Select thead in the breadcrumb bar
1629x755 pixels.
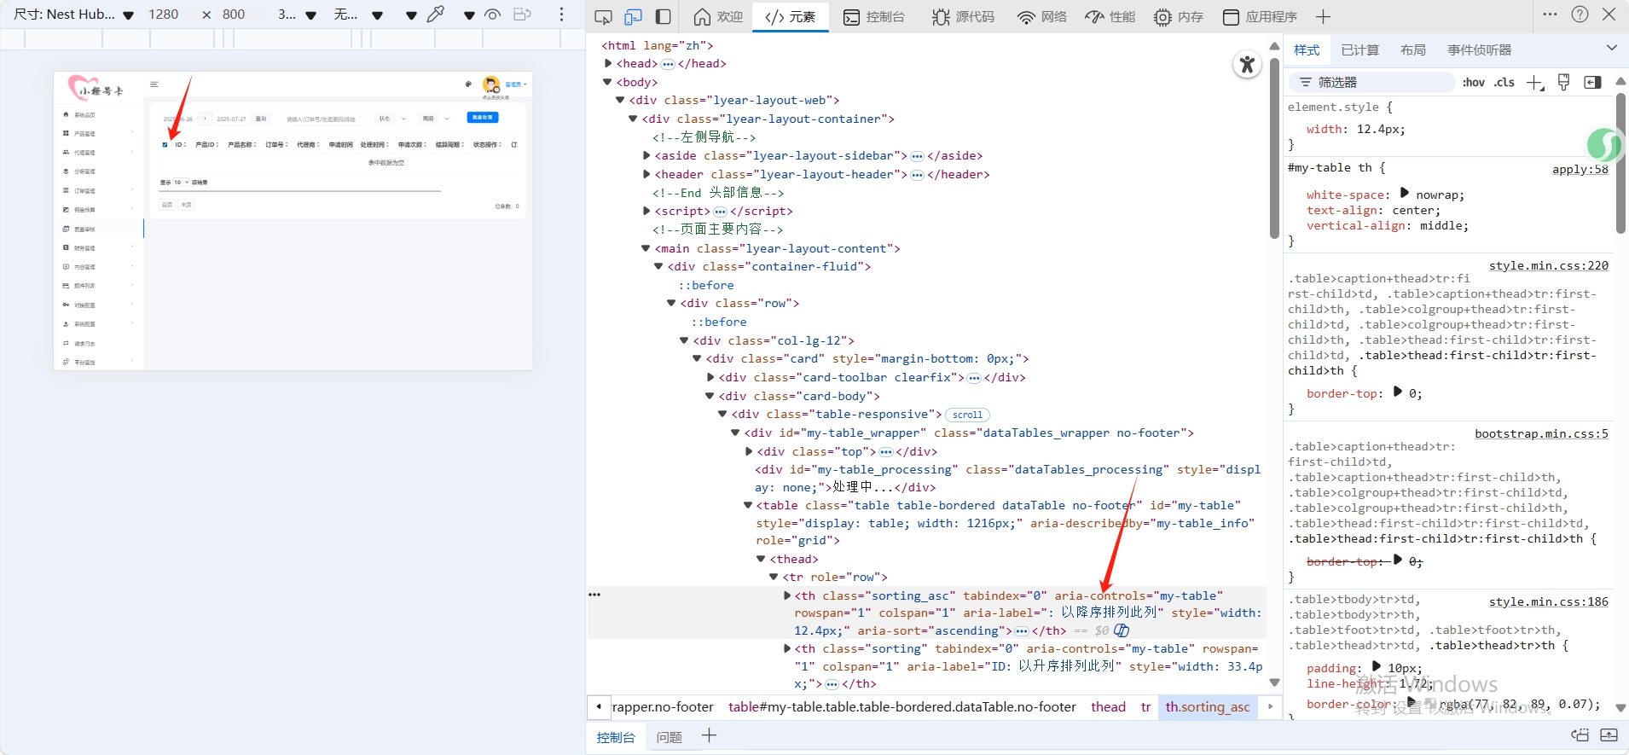[x=1108, y=706]
